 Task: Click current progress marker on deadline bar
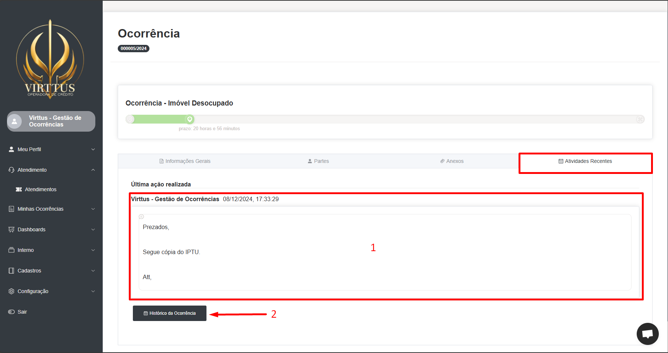(190, 119)
